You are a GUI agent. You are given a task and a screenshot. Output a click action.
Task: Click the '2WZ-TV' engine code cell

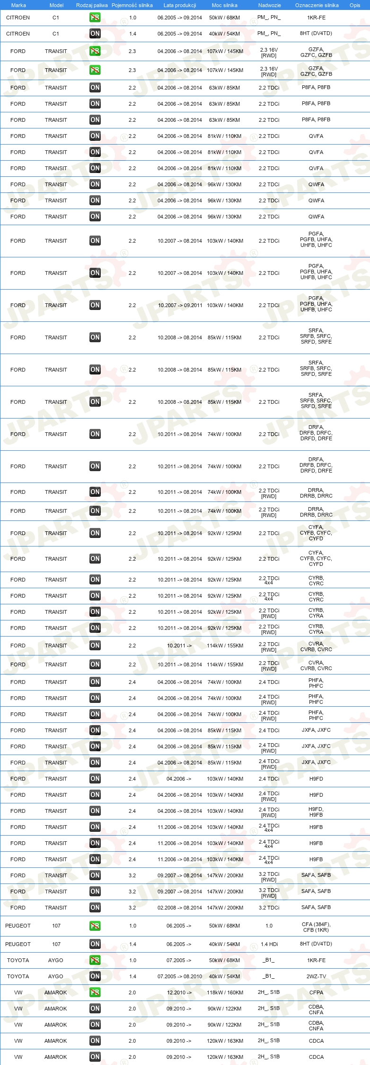[x=316, y=976]
